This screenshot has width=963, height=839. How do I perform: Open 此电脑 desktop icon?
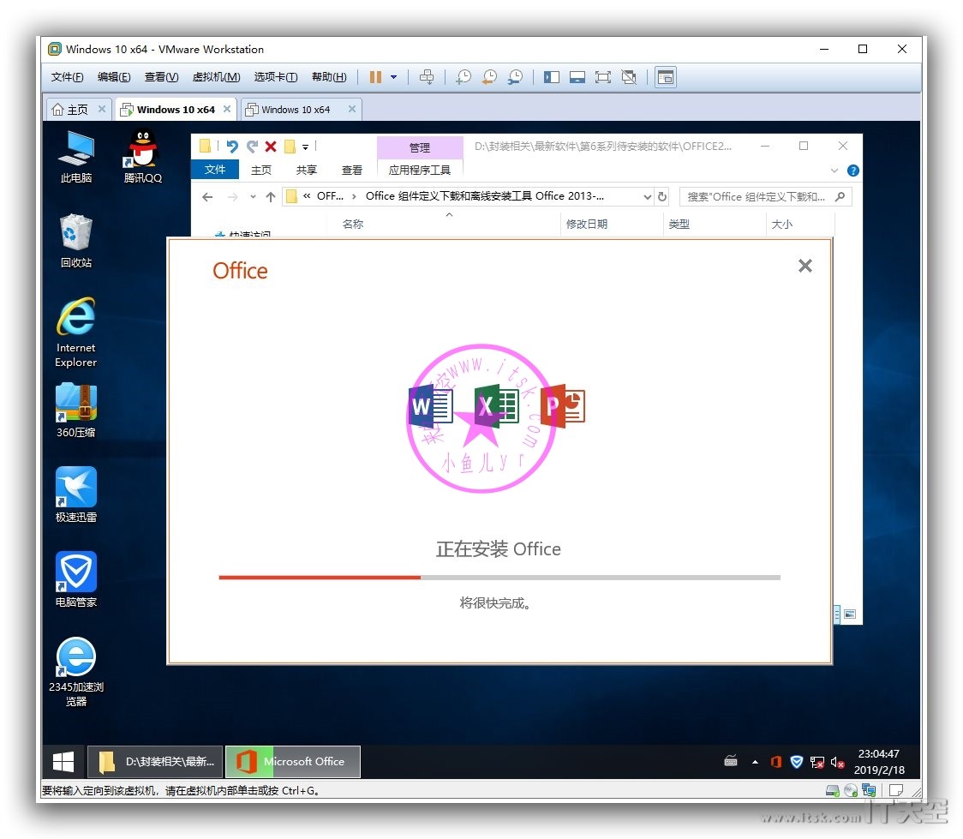[76, 157]
